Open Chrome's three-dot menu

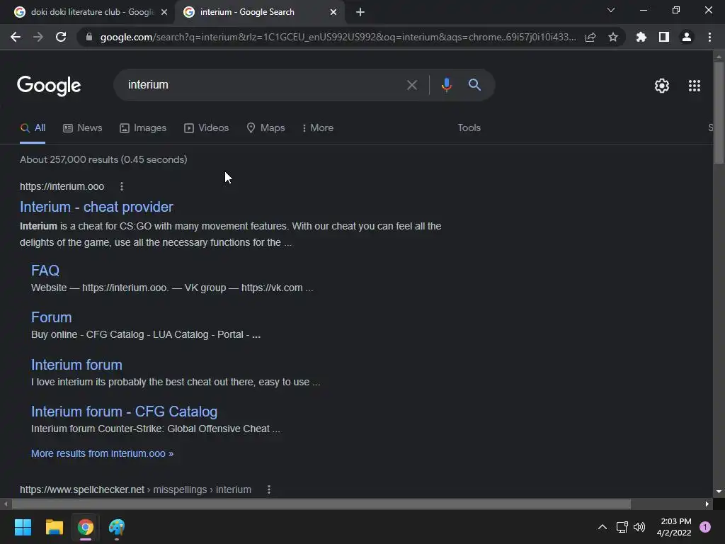709,37
